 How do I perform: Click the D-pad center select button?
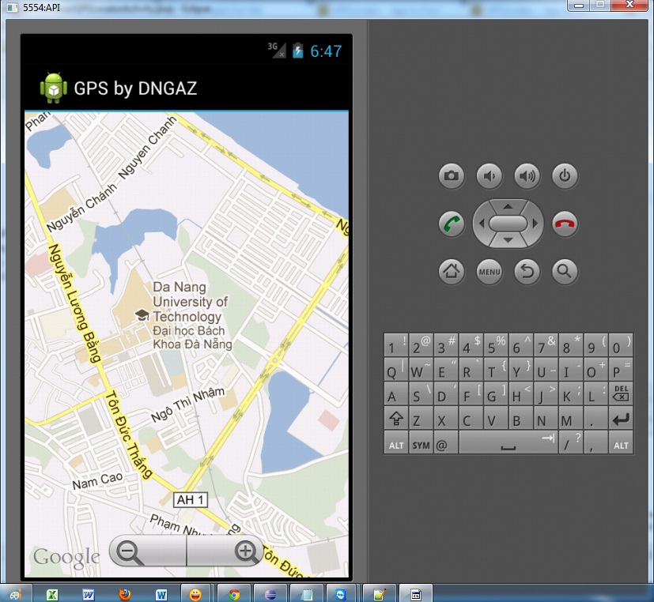(508, 224)
